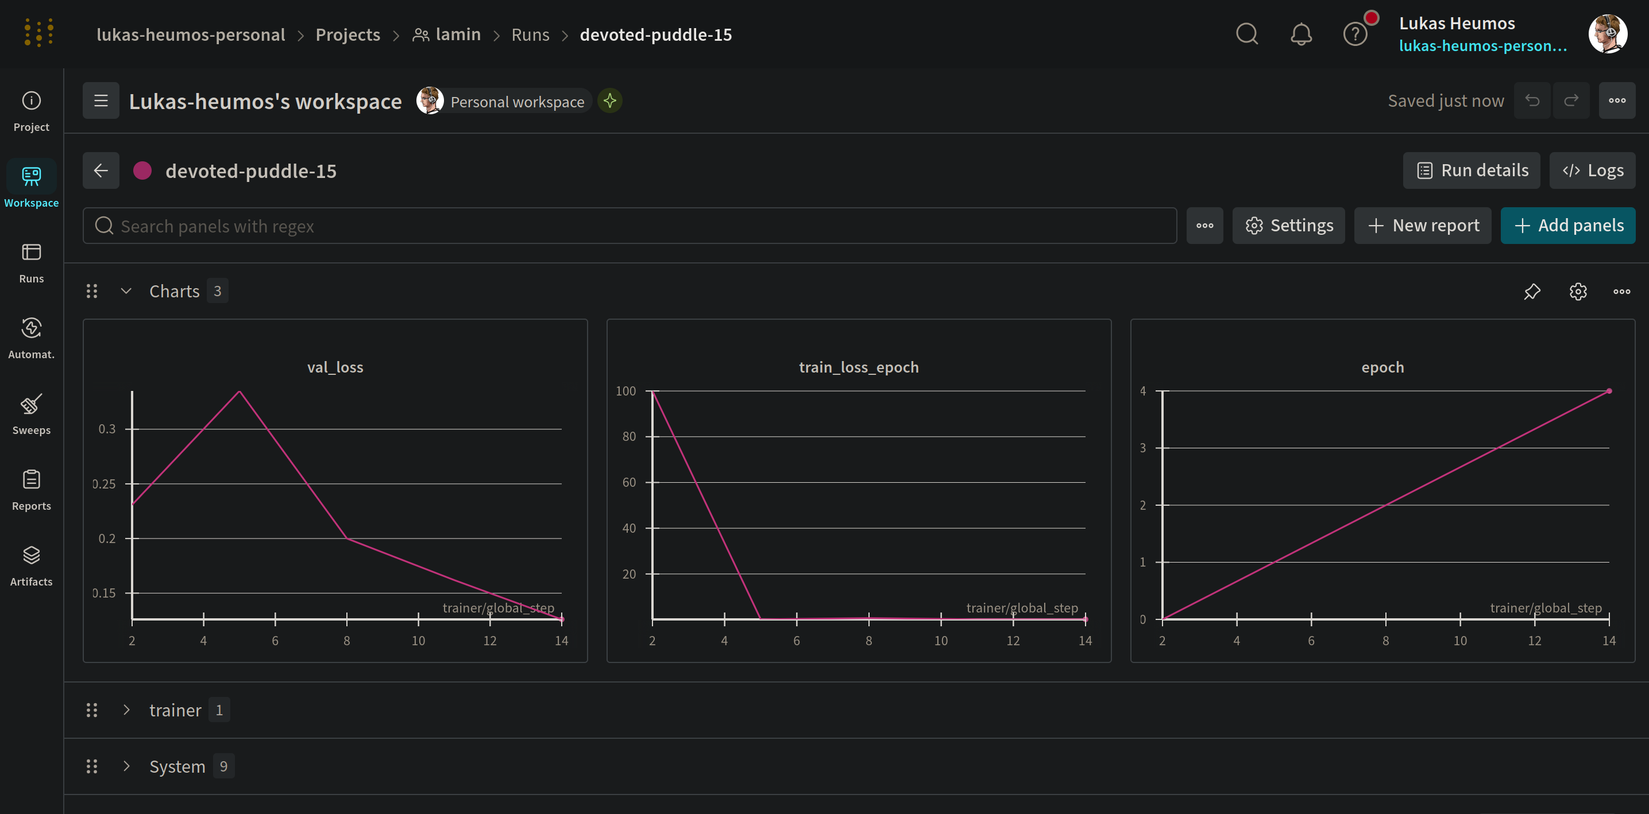
Task: Expand the System section
Action: tap(126, 766)
